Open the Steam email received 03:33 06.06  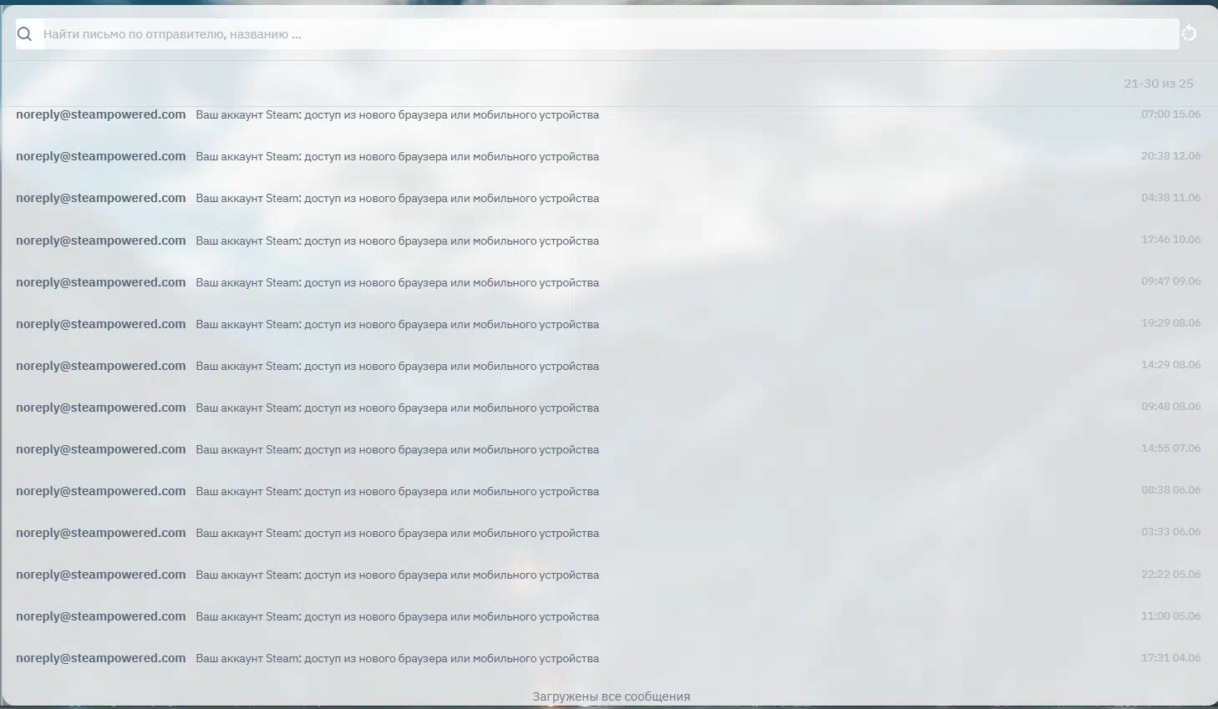point(608,533)
